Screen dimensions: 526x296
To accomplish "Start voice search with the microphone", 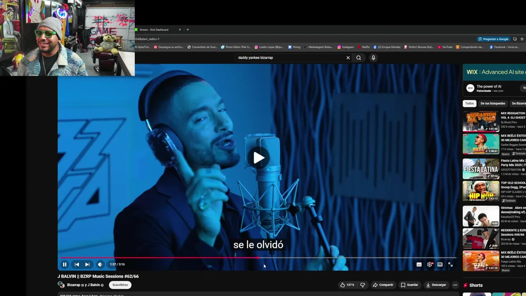I will pos(373,58).
